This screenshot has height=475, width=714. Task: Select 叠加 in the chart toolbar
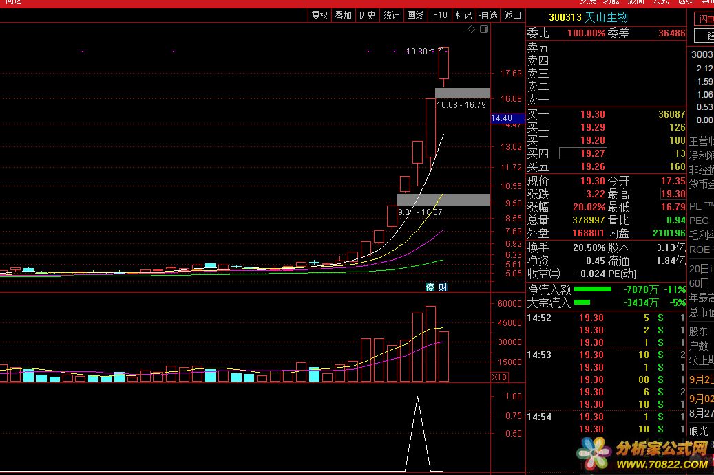click(x=344, y=15)
